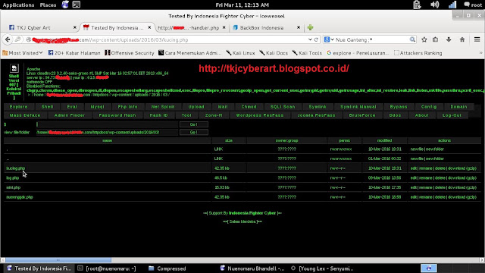
Task: Open Kali Docs bookmark
Action: pos(274,53)
